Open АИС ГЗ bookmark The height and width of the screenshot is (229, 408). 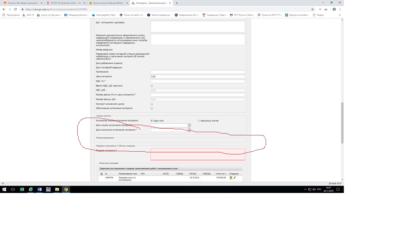(28, 15)
